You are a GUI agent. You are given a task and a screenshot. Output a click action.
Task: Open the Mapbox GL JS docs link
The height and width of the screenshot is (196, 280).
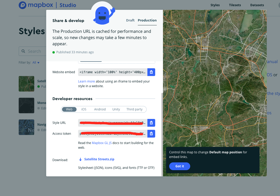(x=102, y=143)
